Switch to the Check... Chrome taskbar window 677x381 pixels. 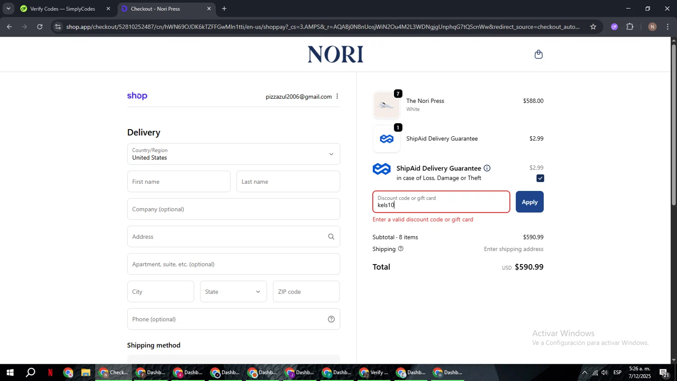114,373
